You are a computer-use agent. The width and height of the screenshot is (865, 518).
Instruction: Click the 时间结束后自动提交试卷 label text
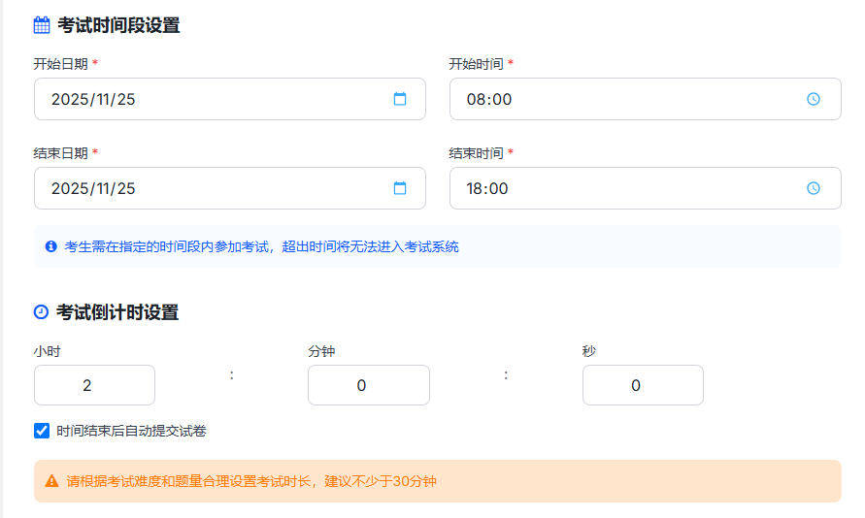pos(131,431)
